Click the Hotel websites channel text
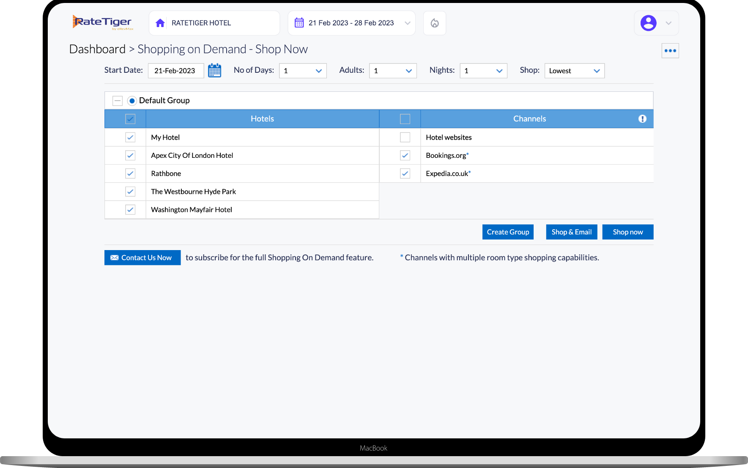 (449, 138)
